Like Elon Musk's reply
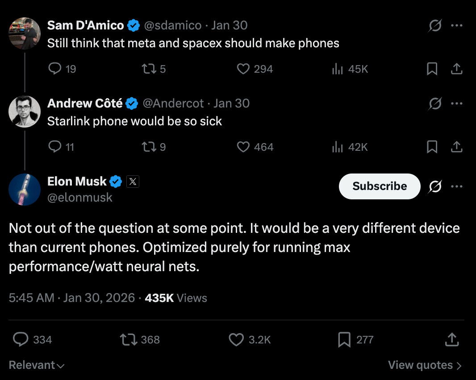 (236, 339)
